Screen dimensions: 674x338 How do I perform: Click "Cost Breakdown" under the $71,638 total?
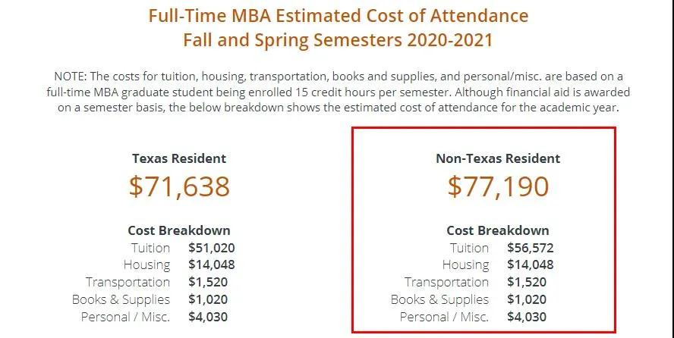(179, 230)
